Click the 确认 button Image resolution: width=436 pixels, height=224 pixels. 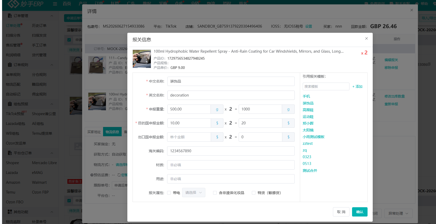360,212
